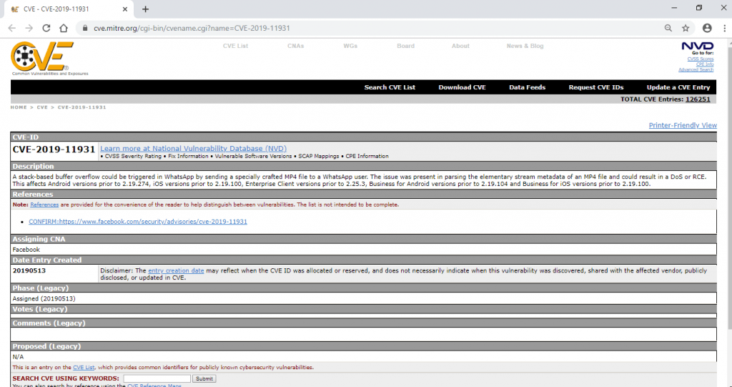Click the zoom magnifier icon in address bar

coord(668,28)
